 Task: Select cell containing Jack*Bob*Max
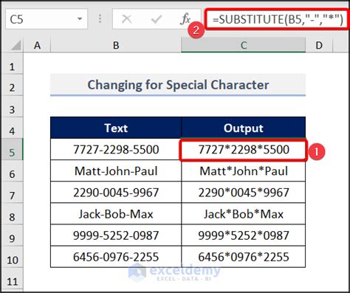pyautogui.click(x=244, y=214)
